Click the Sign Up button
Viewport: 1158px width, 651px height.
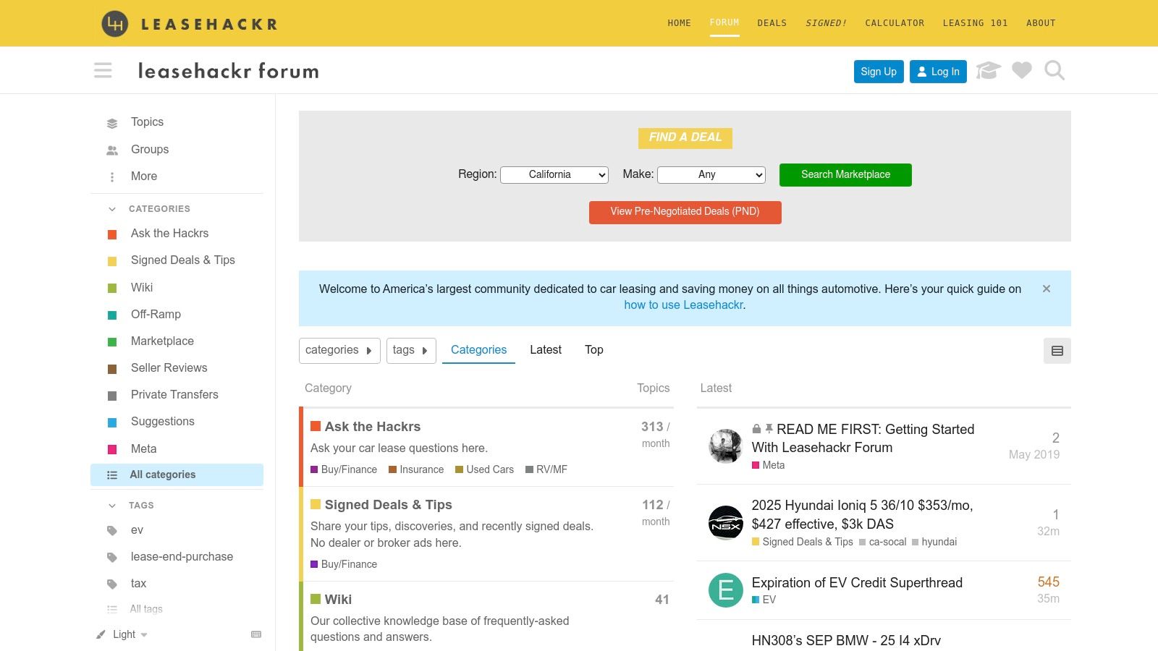click(x=879, y=72)
